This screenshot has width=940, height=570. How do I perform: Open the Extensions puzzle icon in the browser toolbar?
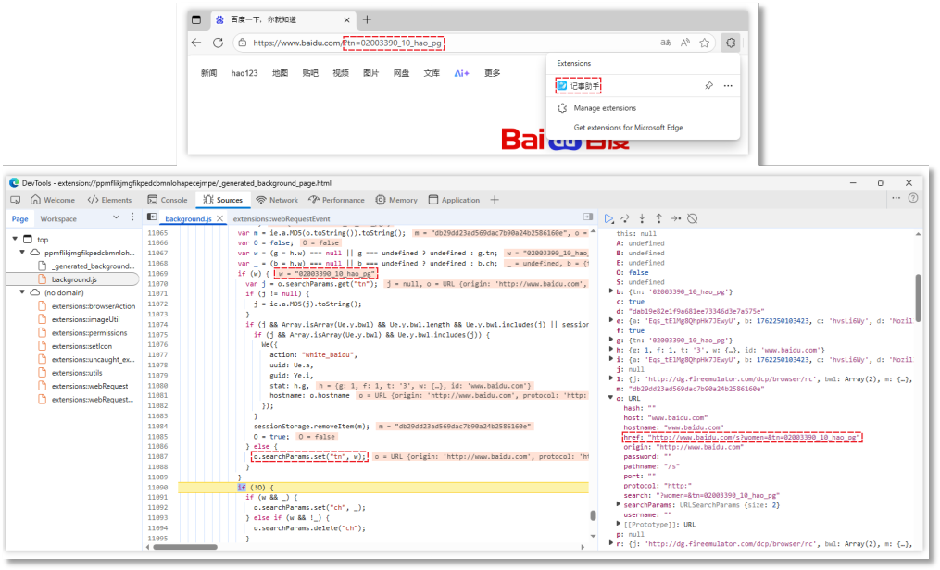click(x=730, y=43)
